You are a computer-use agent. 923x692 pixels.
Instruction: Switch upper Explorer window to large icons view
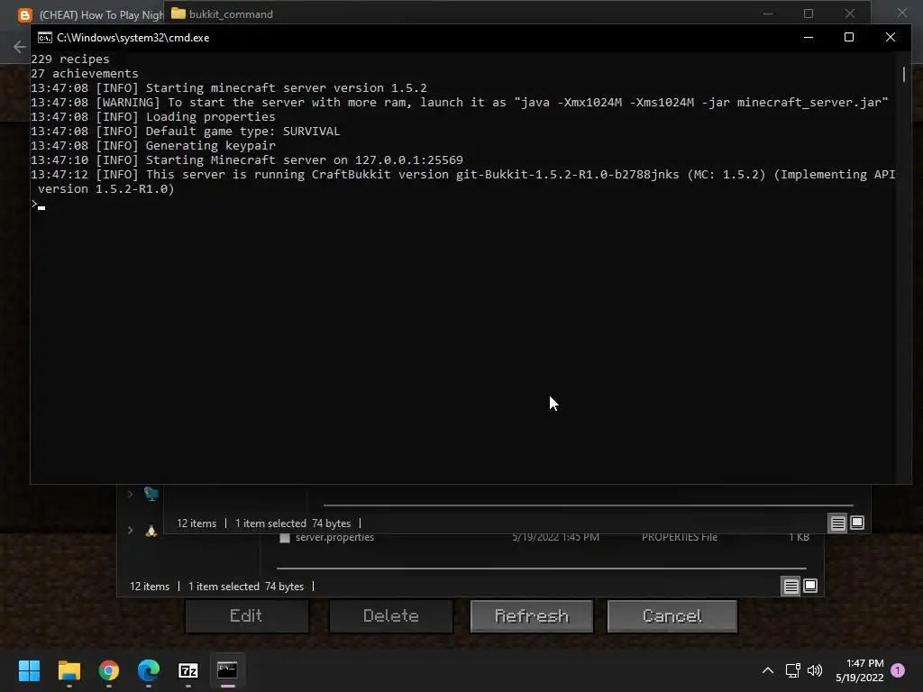pyautogui.click(x=857, y=523)
